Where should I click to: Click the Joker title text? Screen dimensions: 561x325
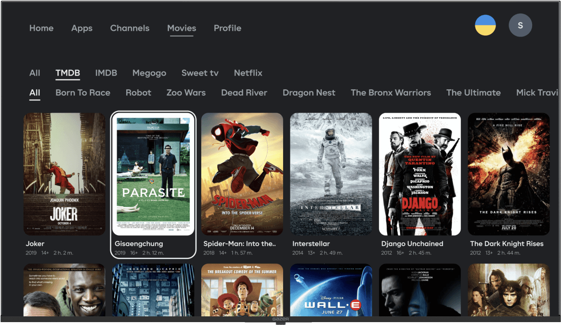(x=35, y=244)
